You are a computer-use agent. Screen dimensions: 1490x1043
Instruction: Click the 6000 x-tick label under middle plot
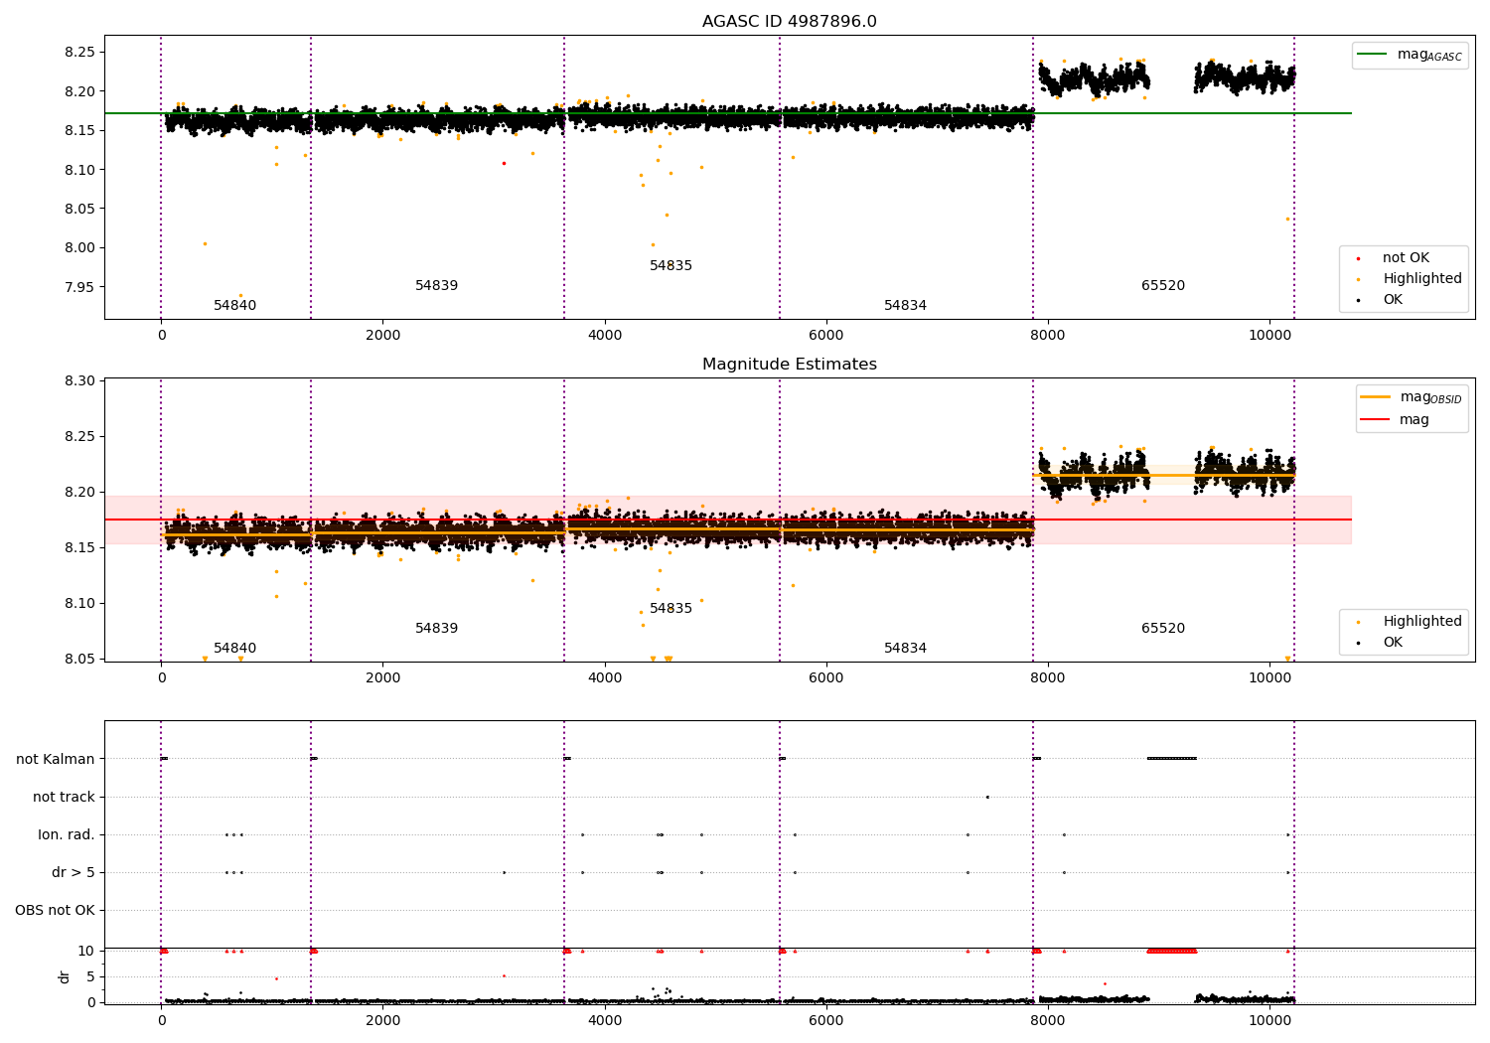pos(825,677)
